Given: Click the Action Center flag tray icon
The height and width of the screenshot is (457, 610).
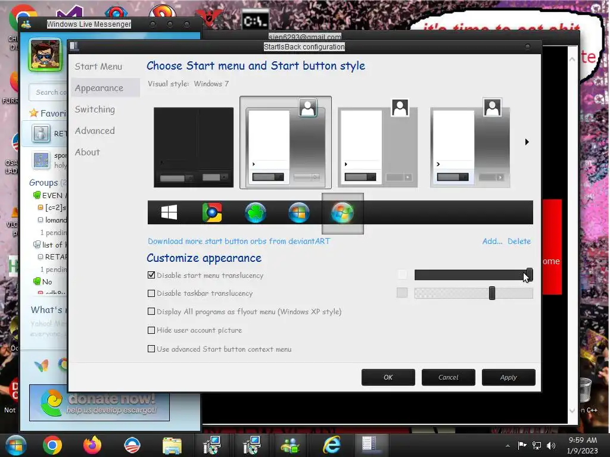Looking at the screenshot, I should click(x=522, y=445).
